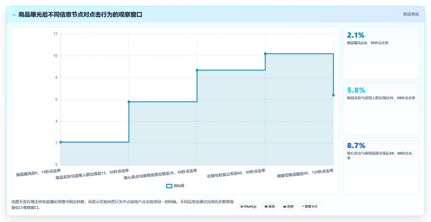Click the data point at value 5.8
The height and width of the screenshot is (222, 431).
coord(129,102)
